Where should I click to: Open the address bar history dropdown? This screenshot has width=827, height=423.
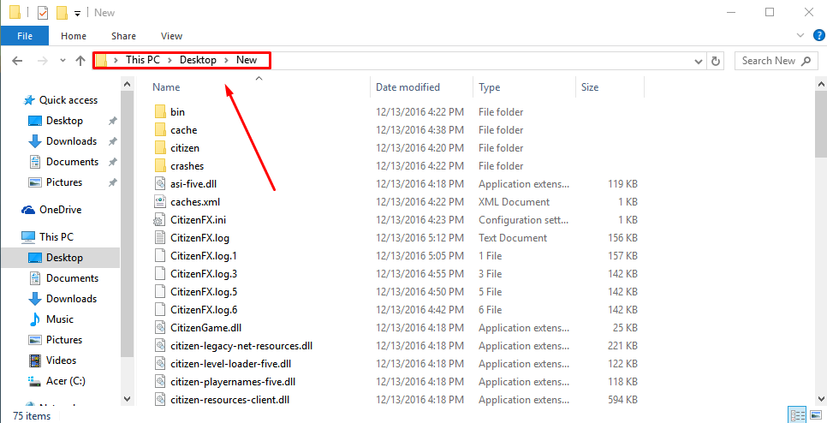(699, 61)
